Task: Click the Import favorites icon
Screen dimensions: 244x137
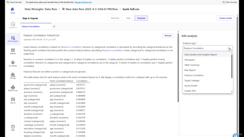Action: 8,2
